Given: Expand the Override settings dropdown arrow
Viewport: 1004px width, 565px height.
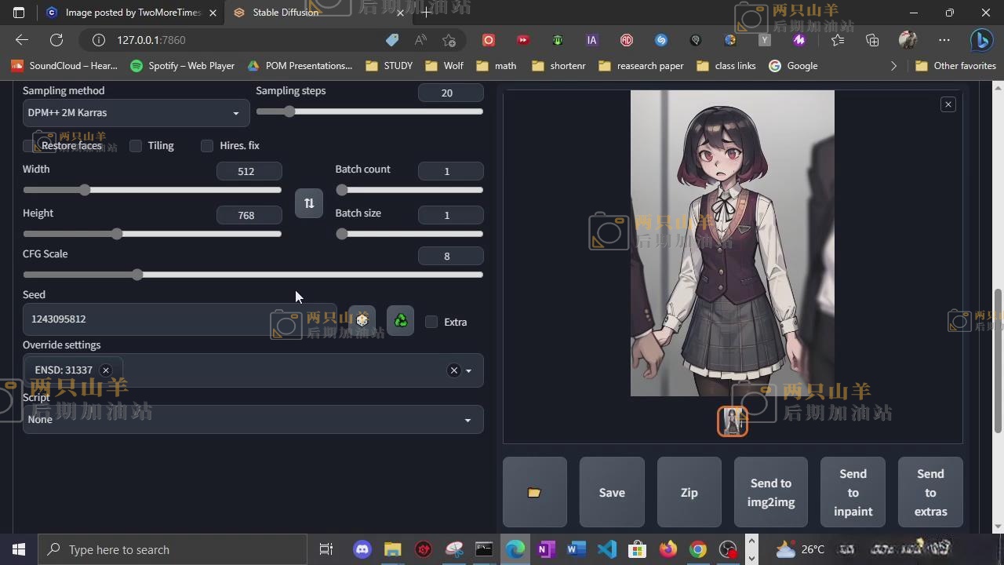Looking at the screenshot, I should (x=468, y=370).
